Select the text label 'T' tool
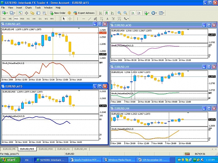The height and width of the screenshot is (163, 218). coord(113,19)
